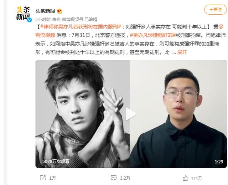Open comments via the speech bubble icon

pyautogui.click(x=114, y=178)
